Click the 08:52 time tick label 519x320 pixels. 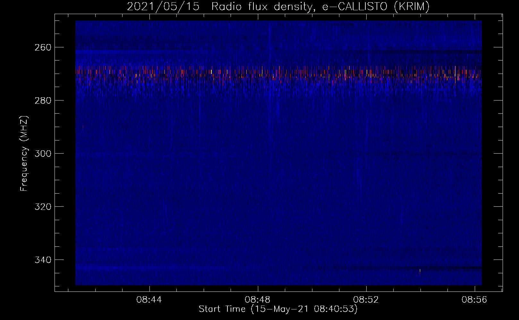[366, 300]
